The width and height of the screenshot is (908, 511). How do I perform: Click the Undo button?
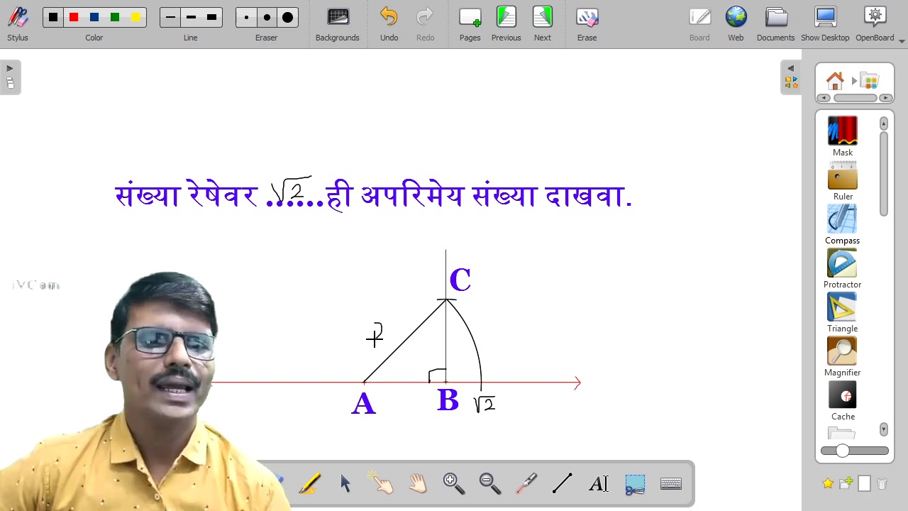(x=389, y=24)
